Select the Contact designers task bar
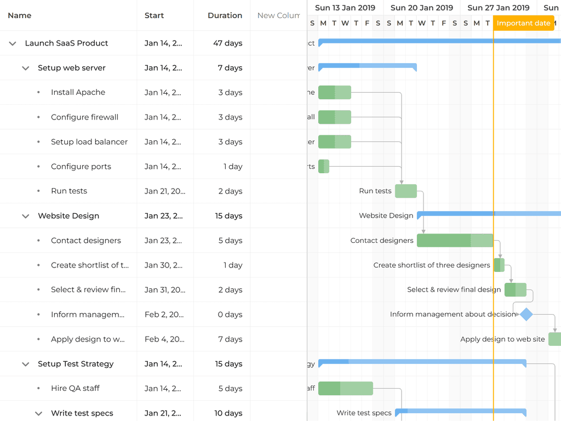Image resolution: width=561 pixels, height=421 pixels. coord(455,241)
